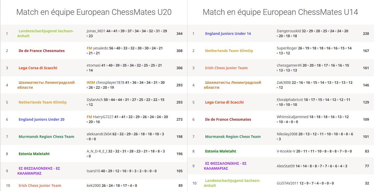This screenshot has height=191, width=374.
Task: Click the European ChessMates U14 heading
Action: (x=280, y=12)
